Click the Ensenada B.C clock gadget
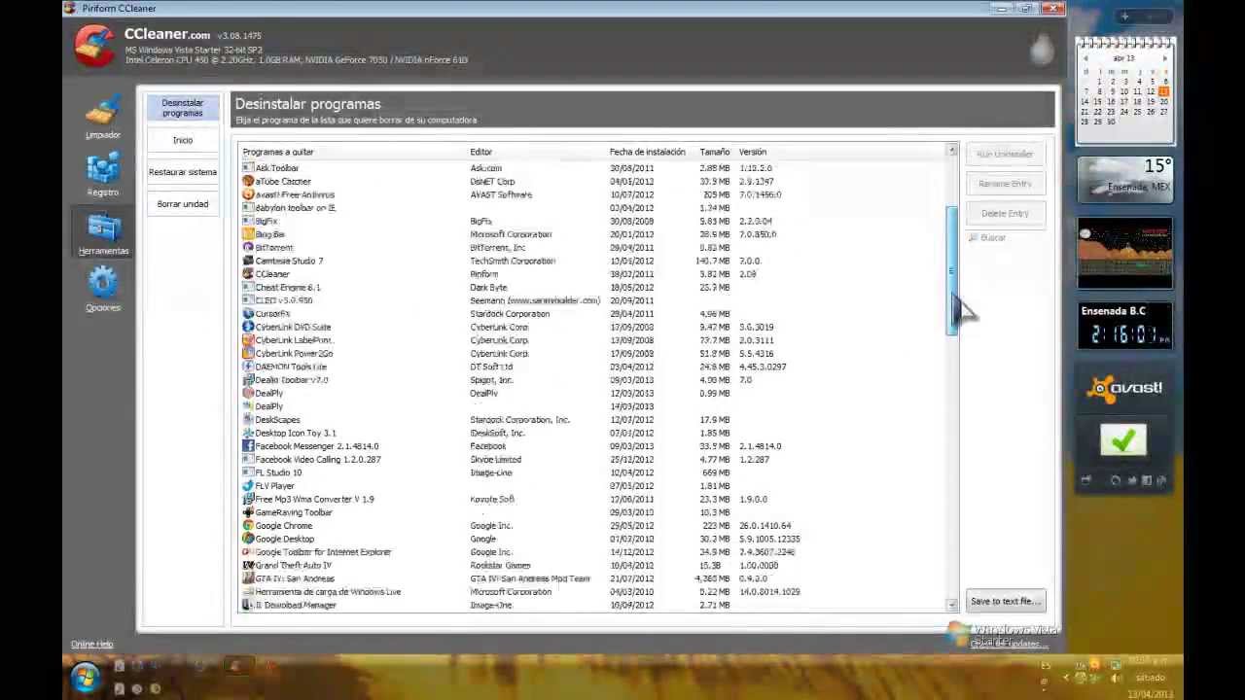This screenshot has width=1245, height=700. (1125, 326)
